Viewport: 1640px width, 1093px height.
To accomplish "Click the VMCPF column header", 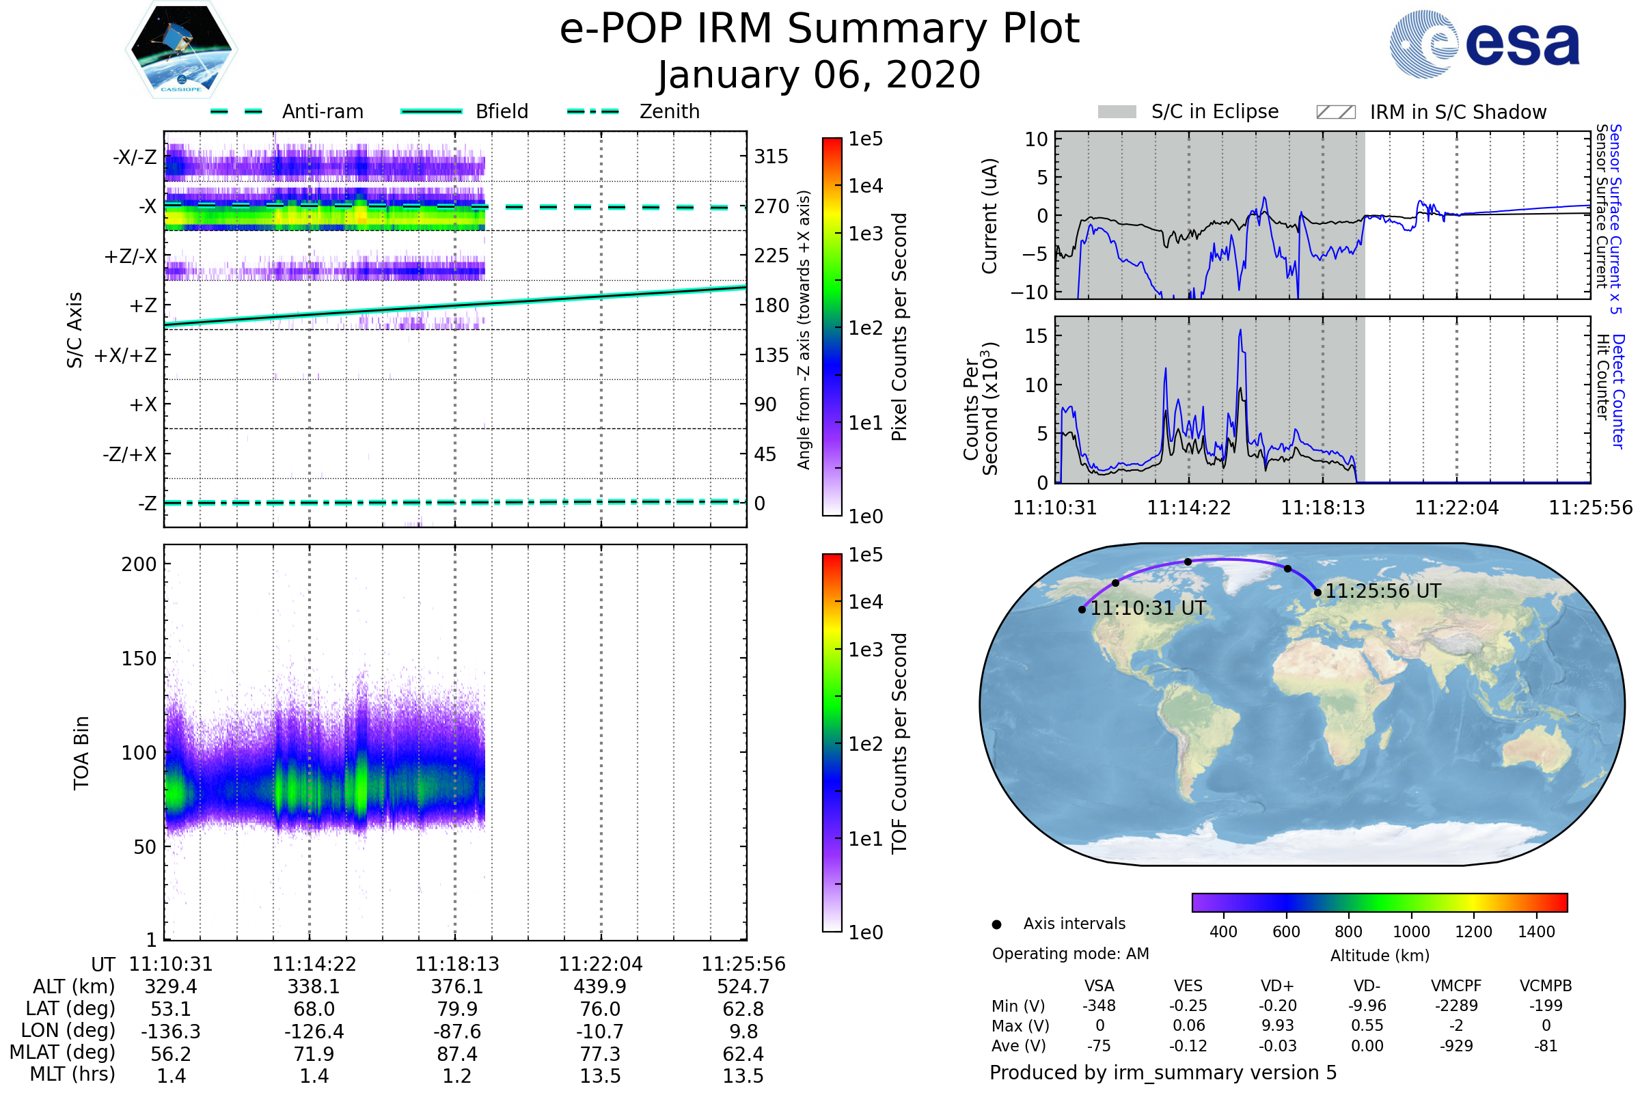I will [x=1456, y=986].
